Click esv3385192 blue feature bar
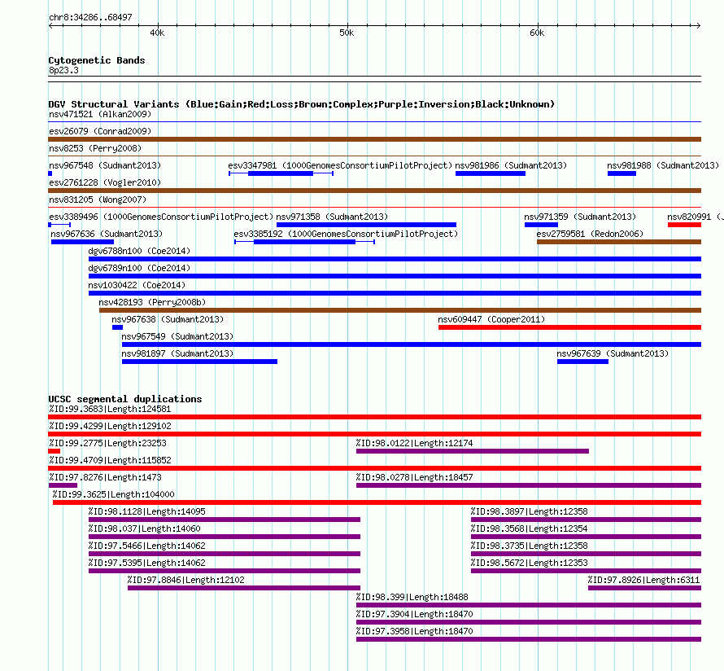Viewport: 724px width, 671px height. [x=305, y=242]
